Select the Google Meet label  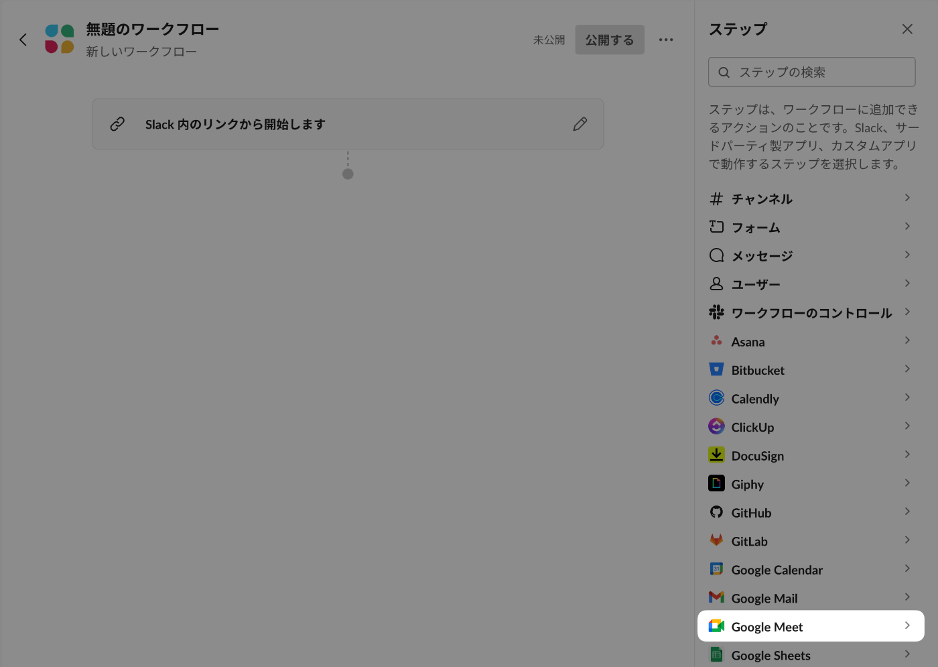767,627
